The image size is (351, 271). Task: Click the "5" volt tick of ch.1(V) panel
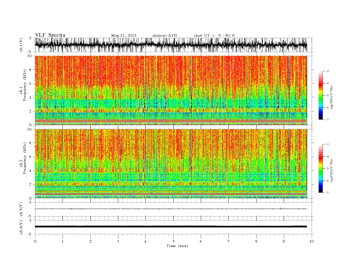[30, 38]
